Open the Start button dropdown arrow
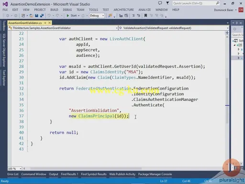This screenshot has height=184, width=245. coord(79,16)
